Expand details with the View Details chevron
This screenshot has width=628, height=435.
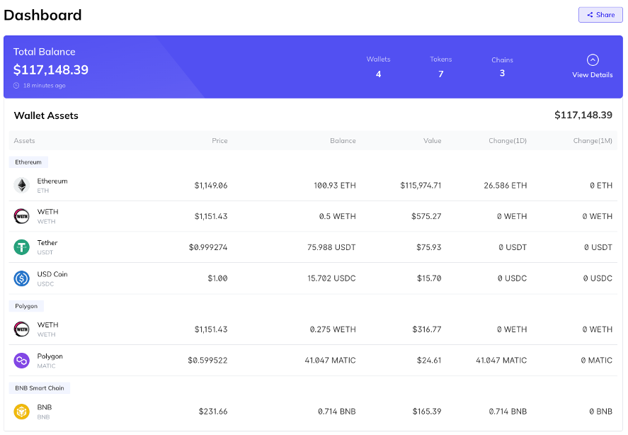tap(593, 60)
